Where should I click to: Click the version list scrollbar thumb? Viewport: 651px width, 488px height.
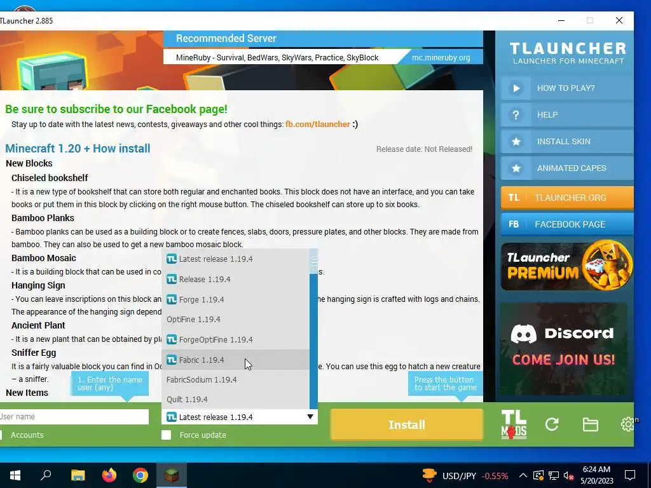click(x=314, y=261)
